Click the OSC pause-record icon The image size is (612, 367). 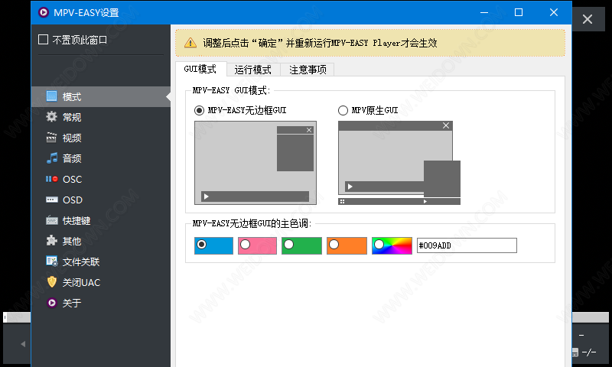tap(51, 179)
